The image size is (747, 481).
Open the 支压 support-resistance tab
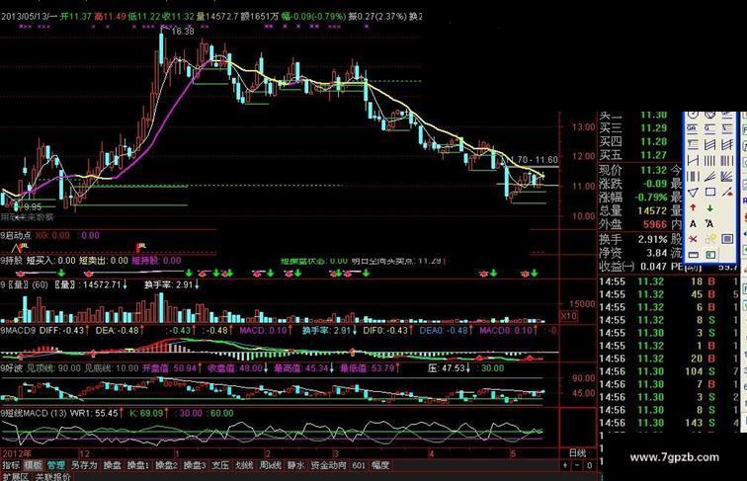point(220,465)
